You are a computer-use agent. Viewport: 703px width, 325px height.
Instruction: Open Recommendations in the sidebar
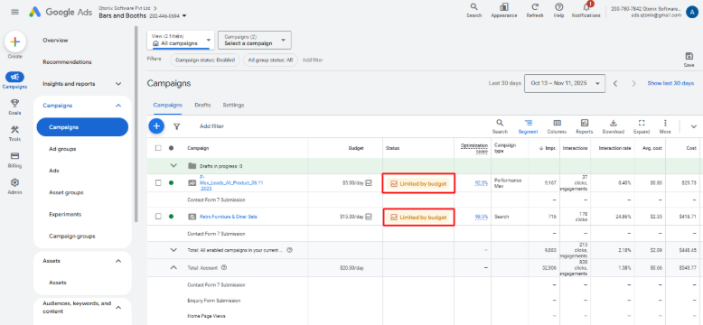click(67, 62)
